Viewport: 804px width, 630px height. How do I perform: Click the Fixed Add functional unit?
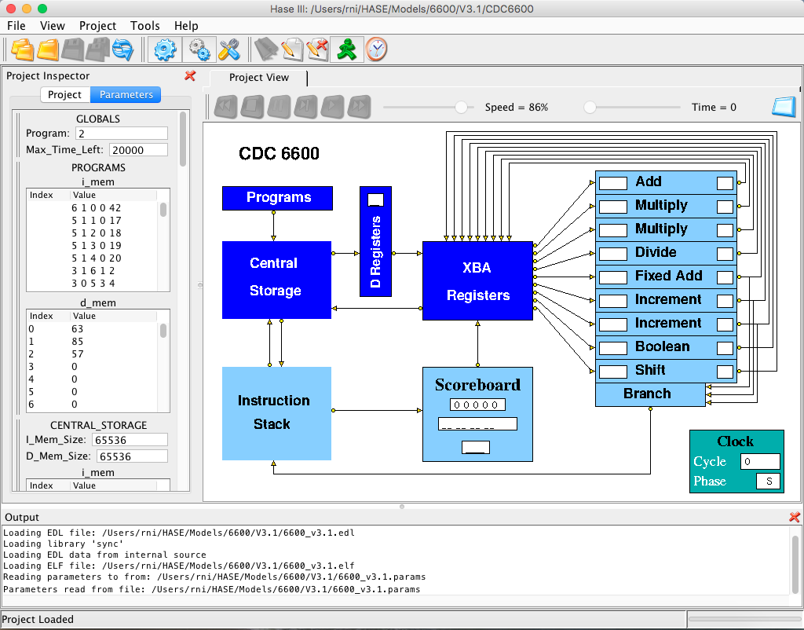[666, 277]
